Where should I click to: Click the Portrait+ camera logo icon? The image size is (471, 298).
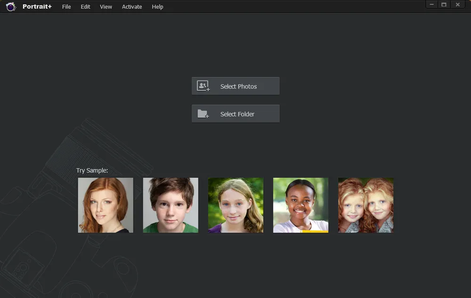coord(11,7)
